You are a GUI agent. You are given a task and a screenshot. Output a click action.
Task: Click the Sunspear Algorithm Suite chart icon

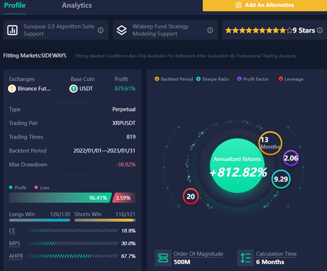[x=12, y=30]
